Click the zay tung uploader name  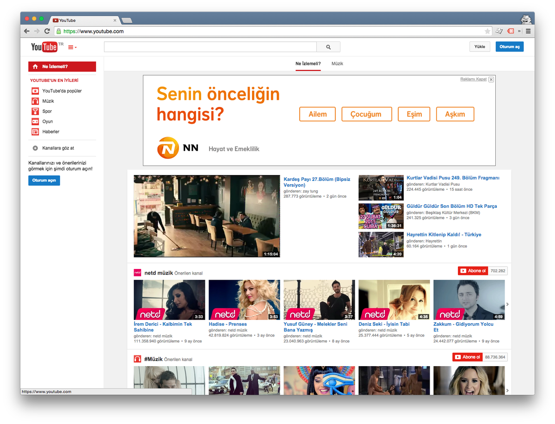311,191
